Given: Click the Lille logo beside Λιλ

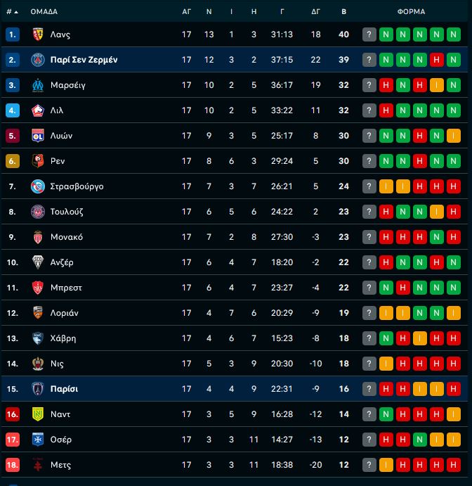Looking at the screenshot, I should point(38,110).
